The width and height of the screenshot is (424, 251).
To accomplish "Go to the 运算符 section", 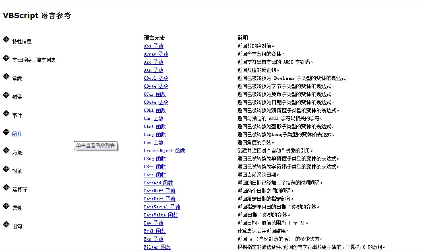I will pos(19,190).
